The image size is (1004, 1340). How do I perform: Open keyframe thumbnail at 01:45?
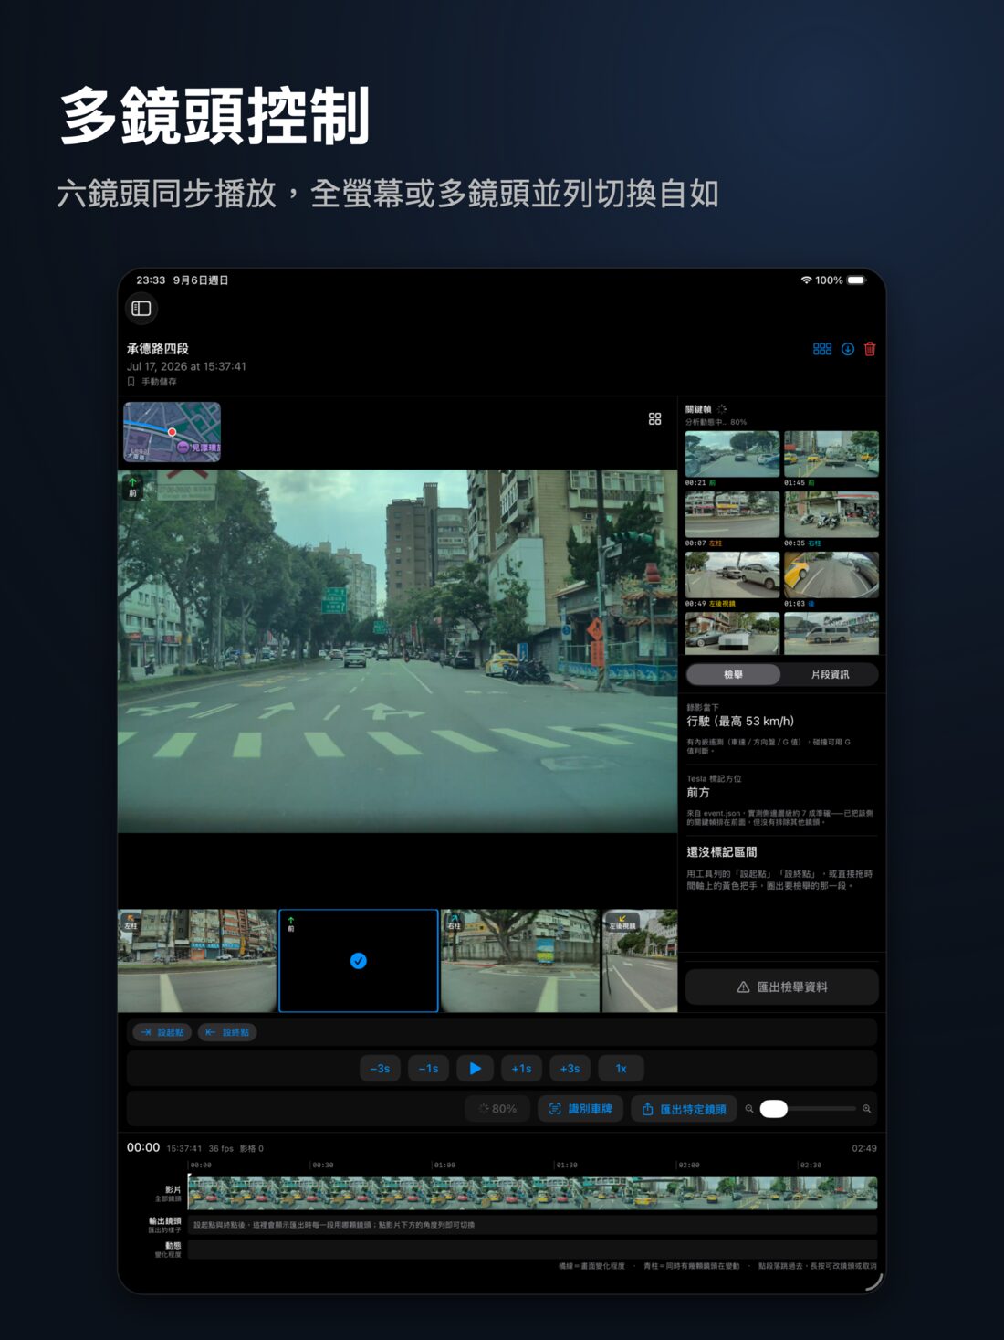(831, 454)
